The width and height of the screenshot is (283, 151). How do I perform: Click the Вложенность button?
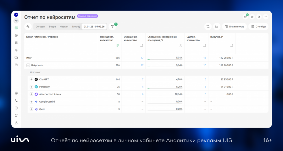pyautogui.click(x=235, y=27)
